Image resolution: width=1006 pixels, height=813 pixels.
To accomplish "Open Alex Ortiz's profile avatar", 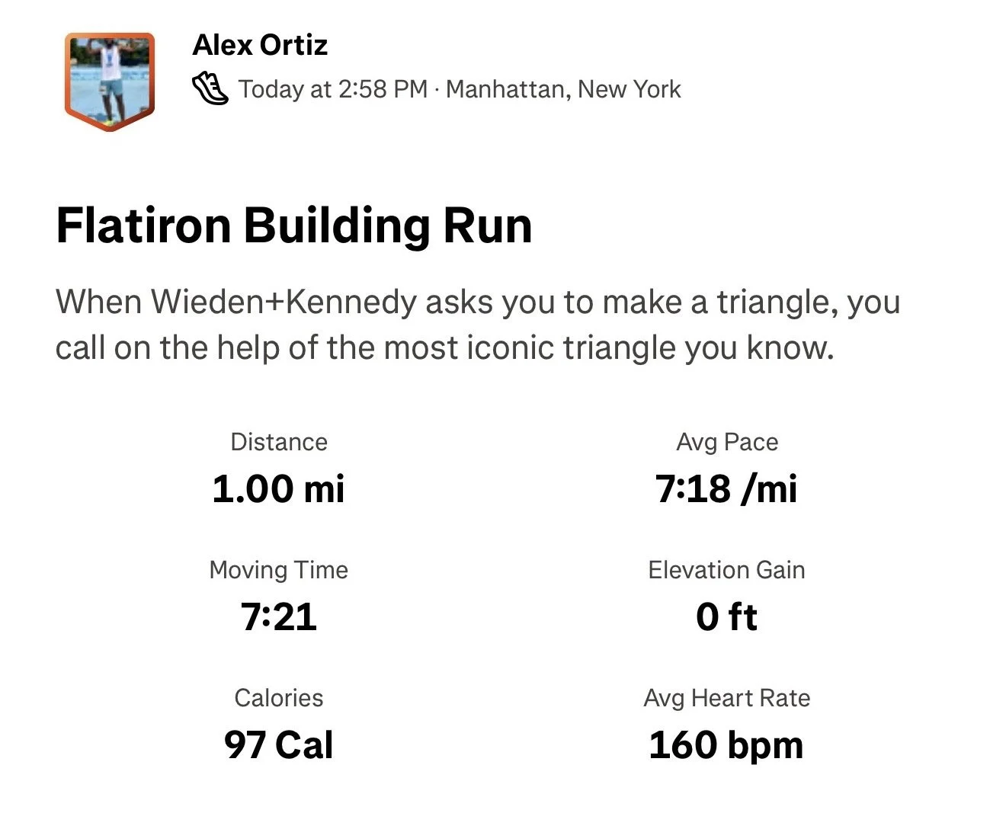I will click(x=110, y=82).
